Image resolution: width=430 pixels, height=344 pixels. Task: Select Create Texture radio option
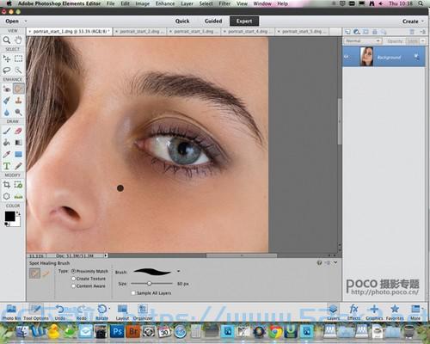[73, 279]
